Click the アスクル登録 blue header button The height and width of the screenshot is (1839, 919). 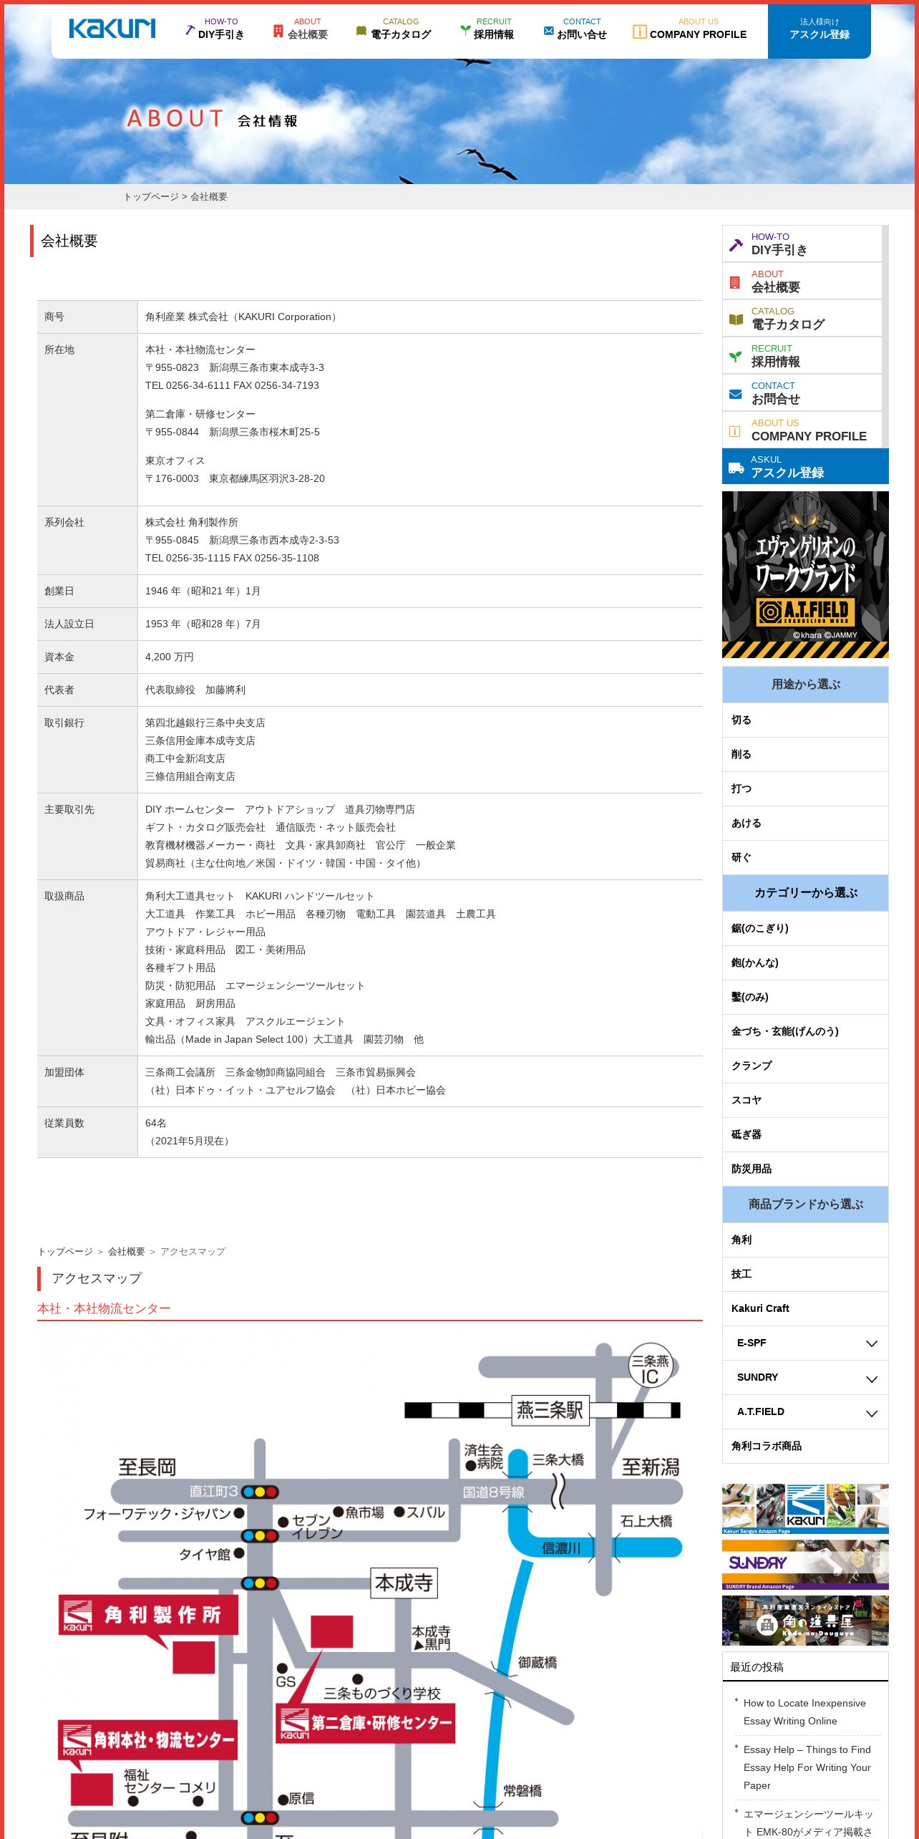click(820, 31)
